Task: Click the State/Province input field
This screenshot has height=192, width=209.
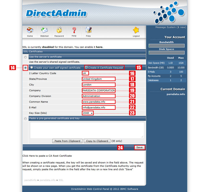Action: coord(99,79)
